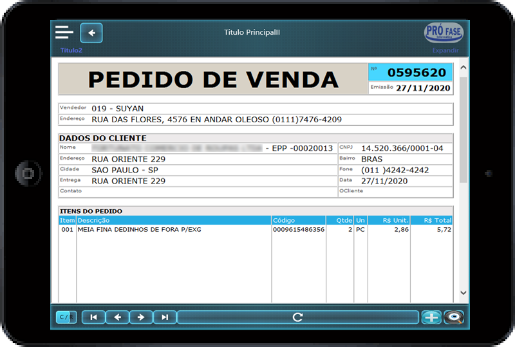
Task: Jump to the first record
Action: coord(93,317)
